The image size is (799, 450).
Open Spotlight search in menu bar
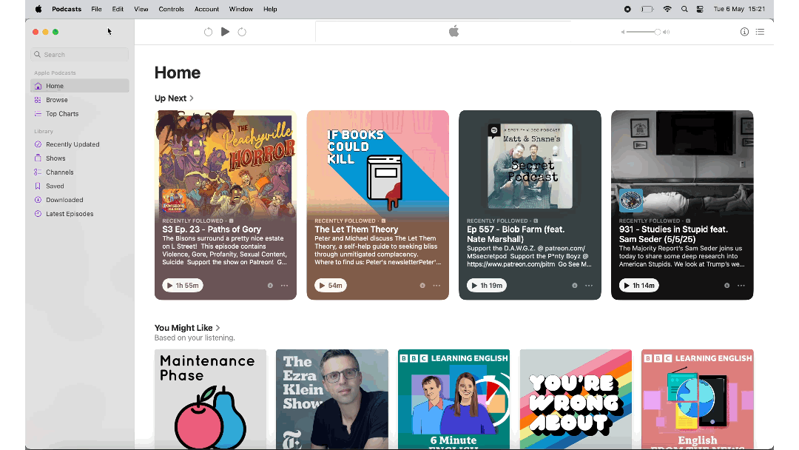pyautogui.click(x=684, y=9)
